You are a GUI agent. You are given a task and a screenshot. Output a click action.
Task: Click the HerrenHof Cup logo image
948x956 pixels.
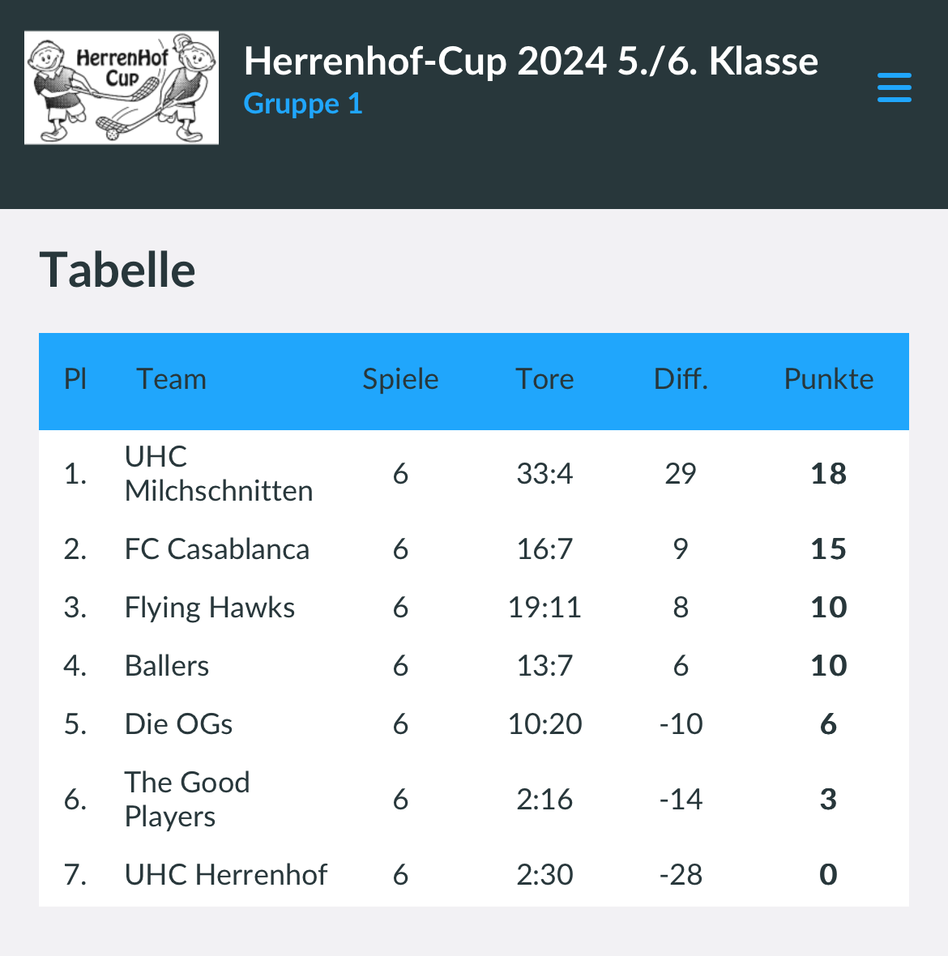[122, 87]
